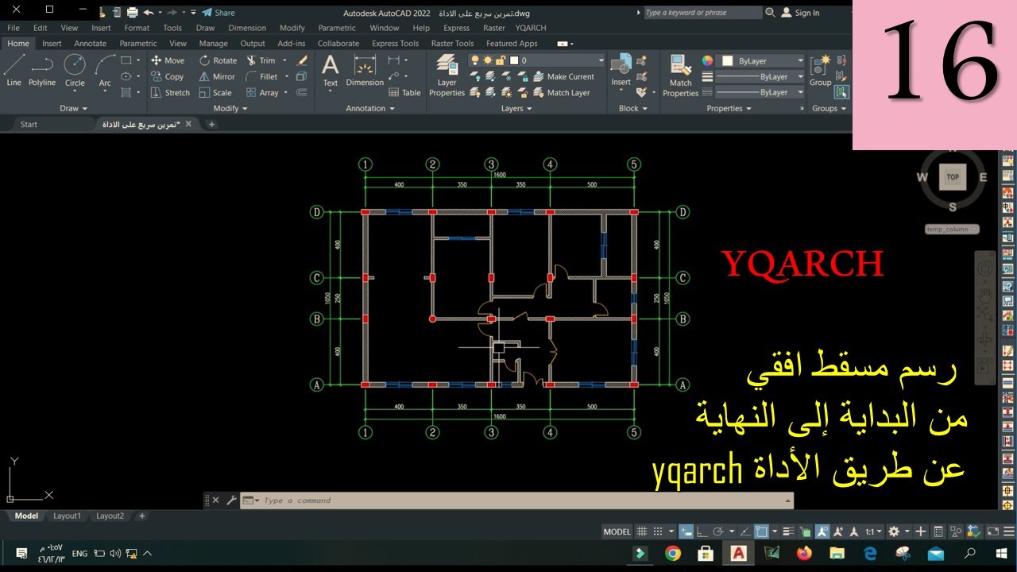
Task: Insert a Table
Action: [404, 93]
